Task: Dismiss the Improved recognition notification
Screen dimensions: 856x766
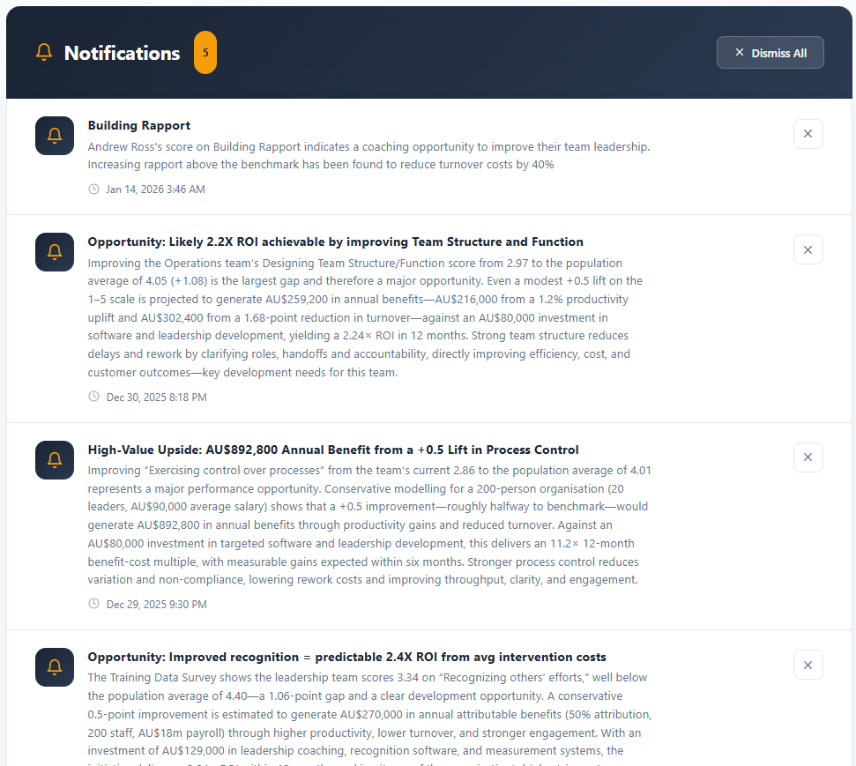Action: pos(808,665)
